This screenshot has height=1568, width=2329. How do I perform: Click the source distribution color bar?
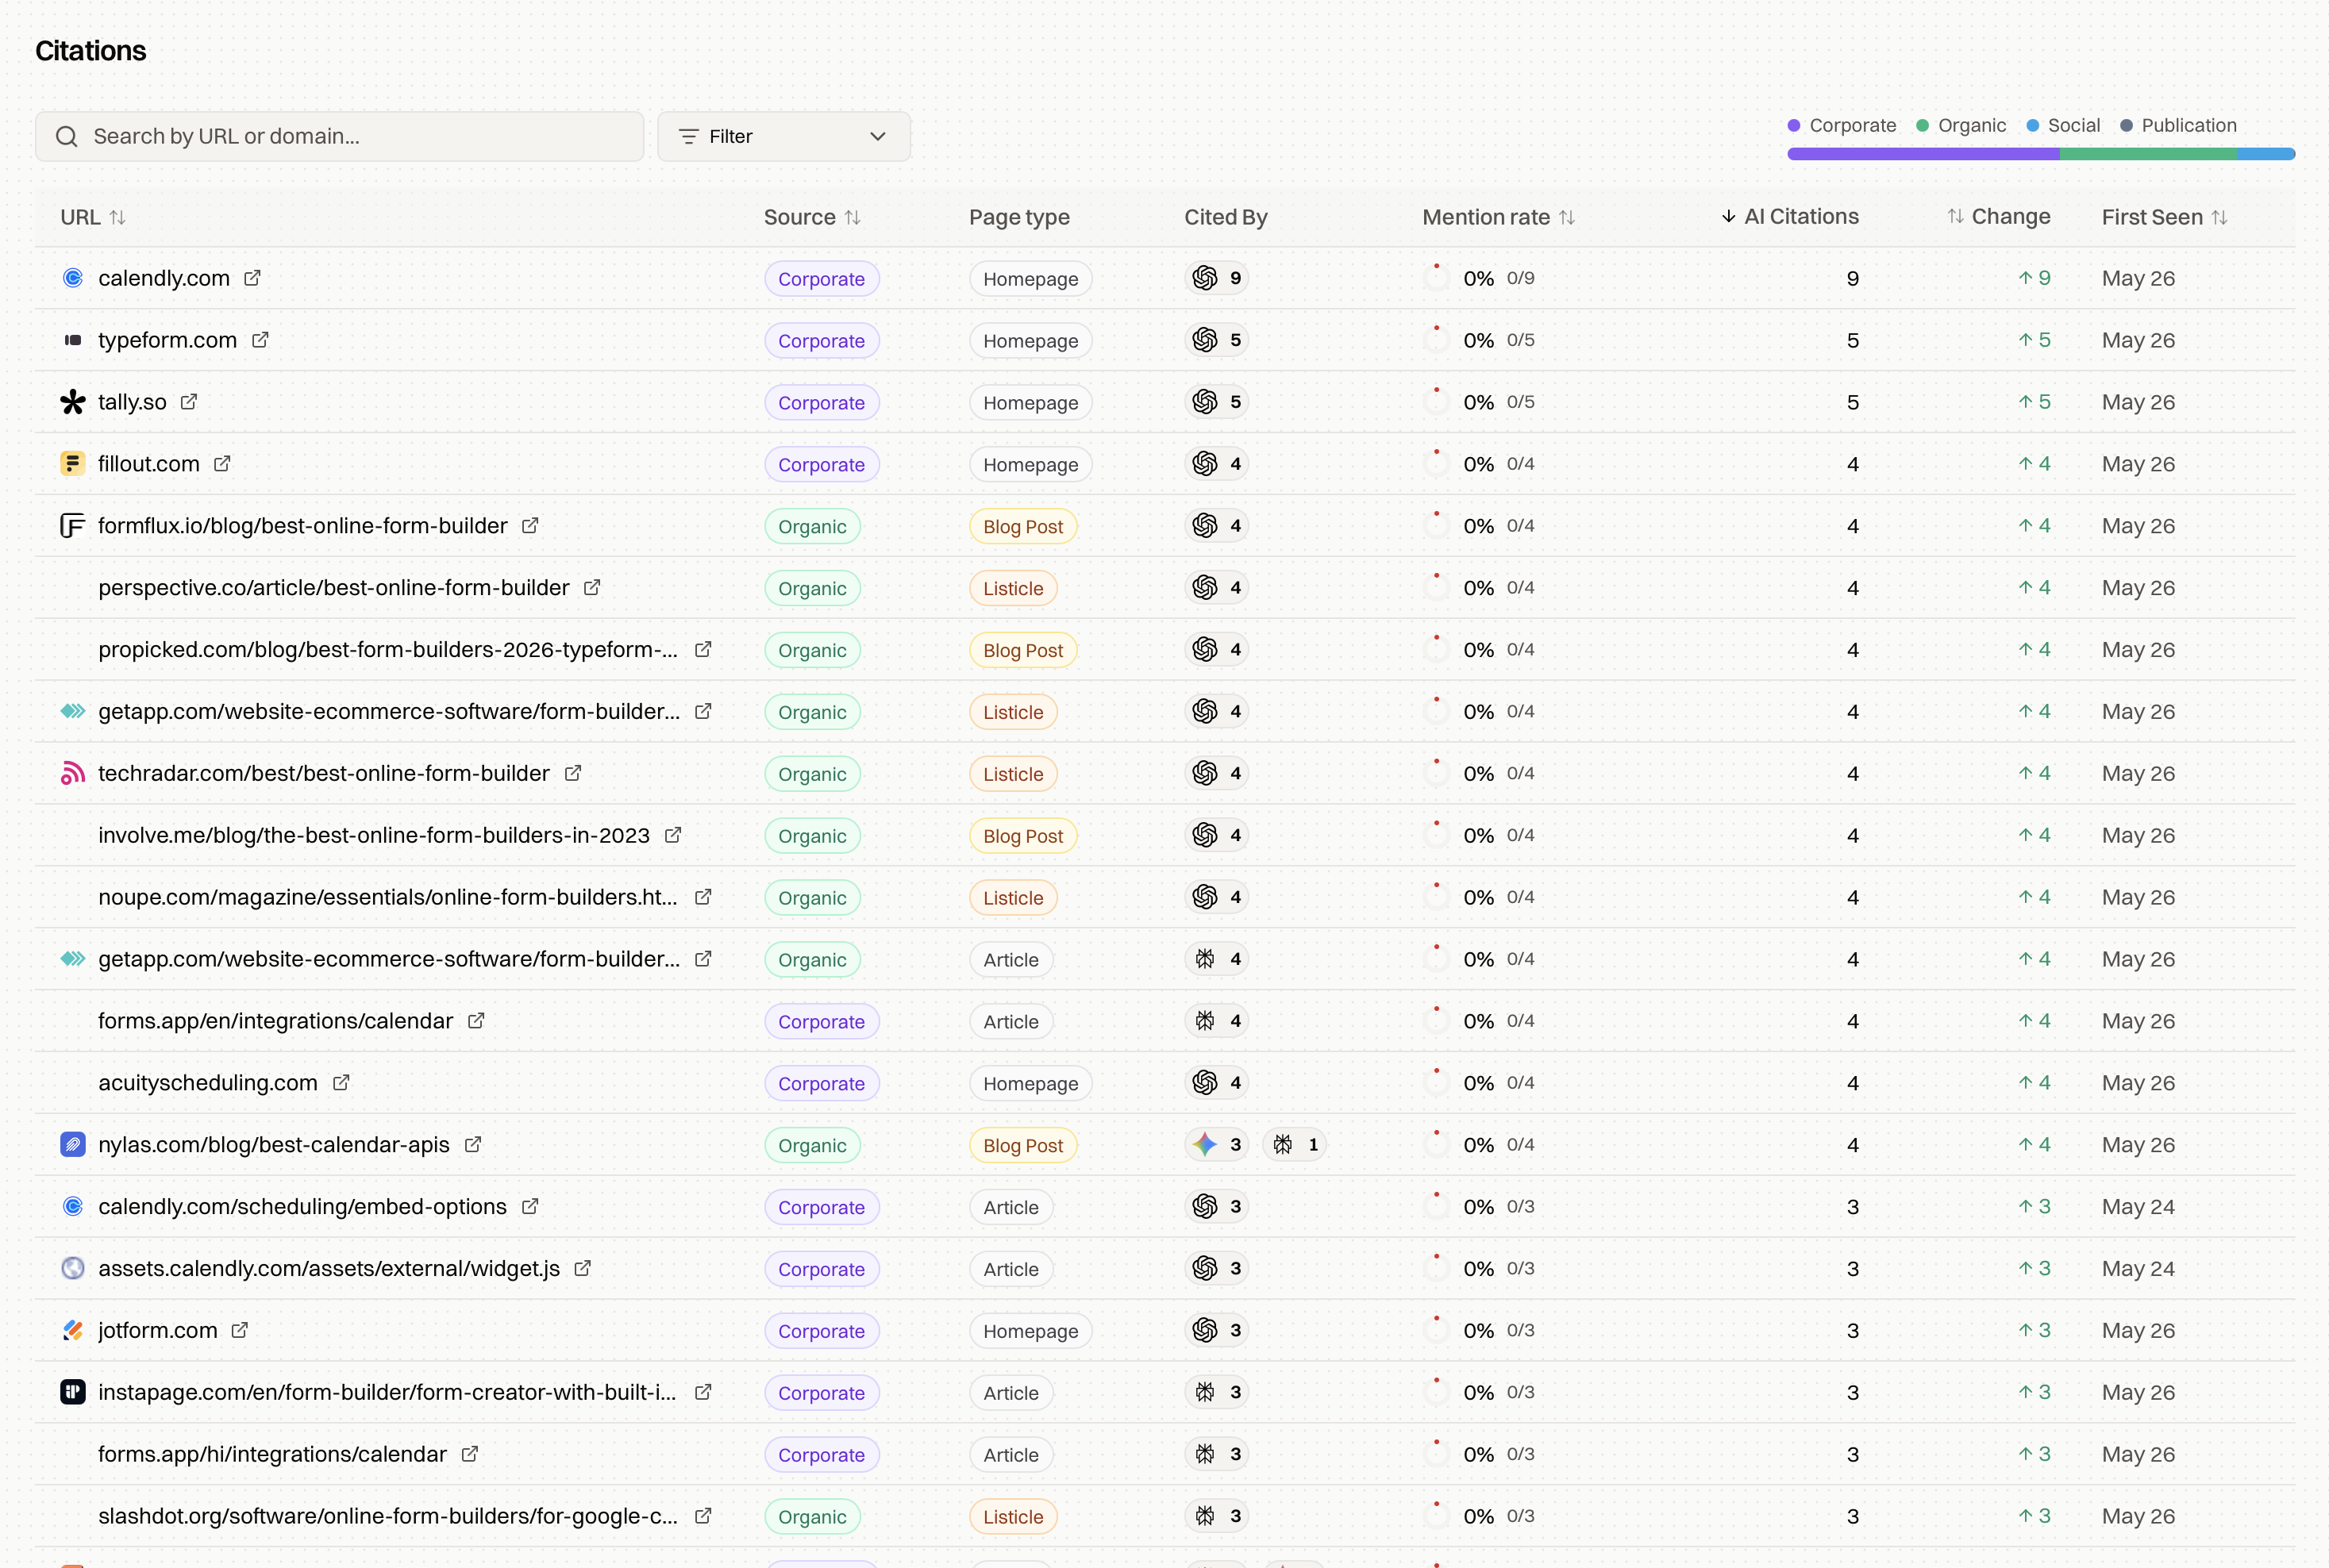pos(2041,154)
